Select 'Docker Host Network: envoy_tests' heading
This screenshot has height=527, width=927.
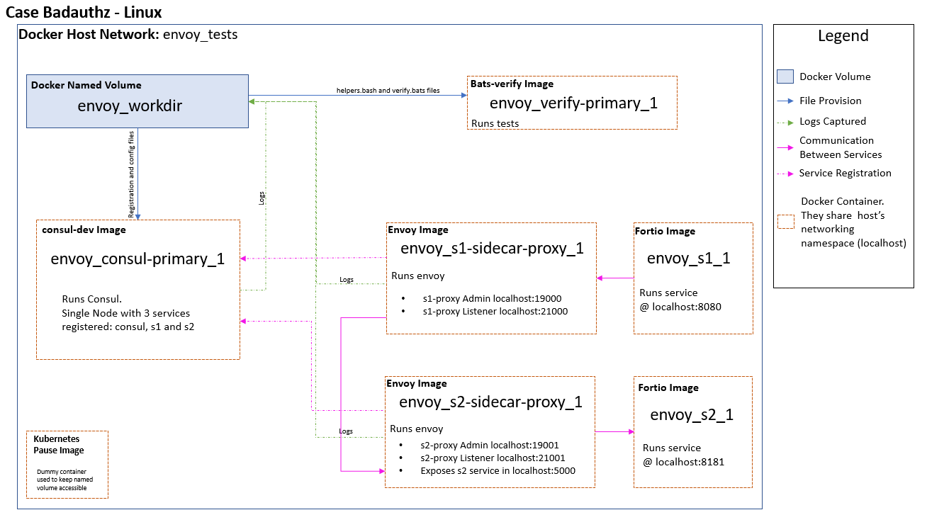point(128,34)
